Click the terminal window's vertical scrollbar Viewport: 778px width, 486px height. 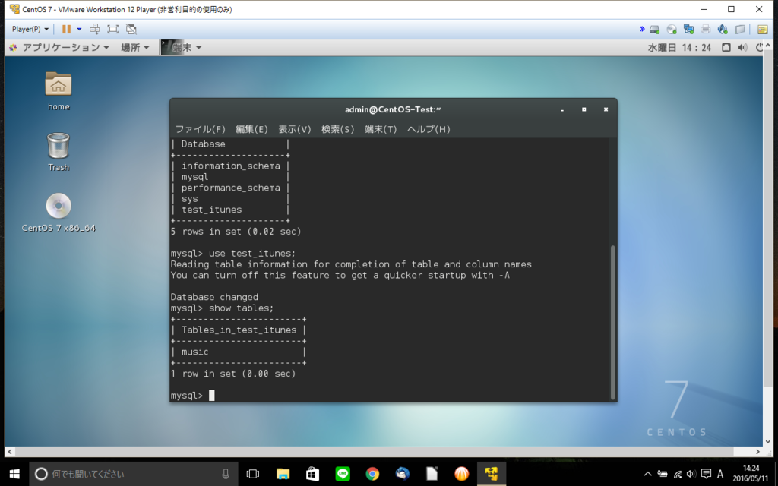click(x=613, y=322)
